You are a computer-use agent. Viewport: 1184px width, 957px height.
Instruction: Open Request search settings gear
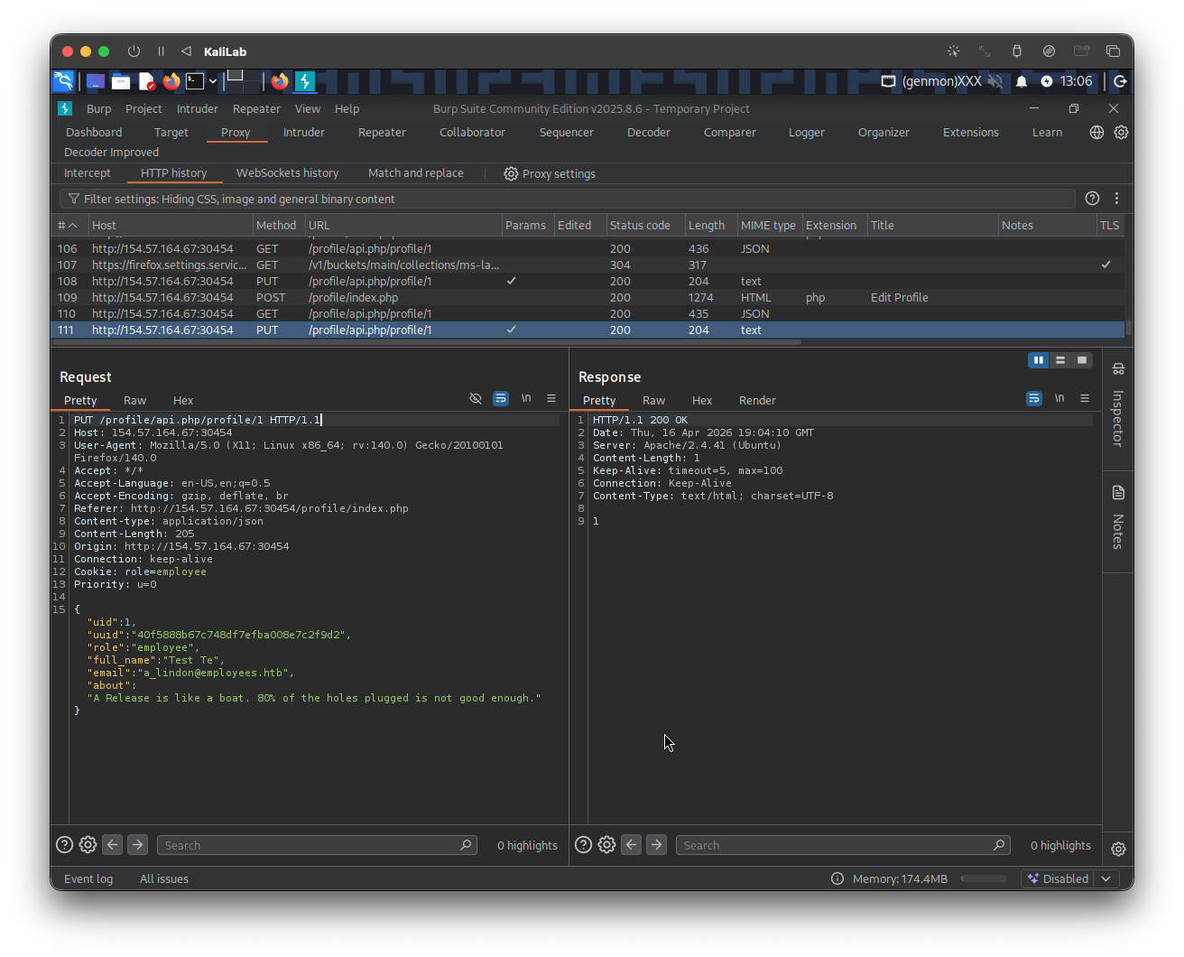[88, 845]
